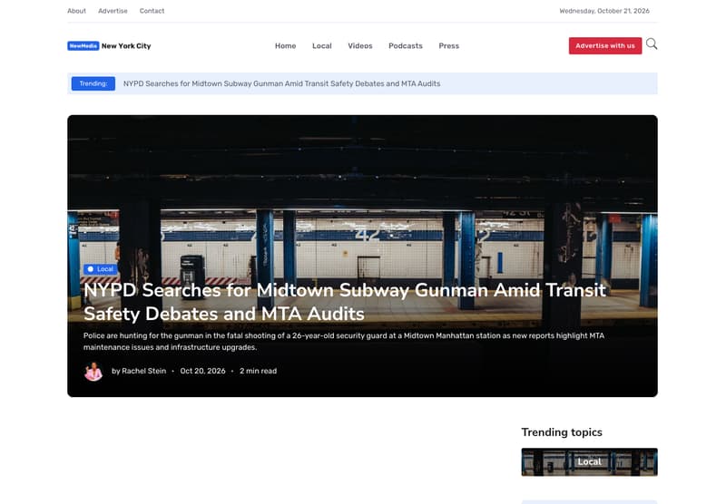Open the Press menu item
Viewport: 726px width, 504px height.
pyautogui.click(x=449, y=45)
